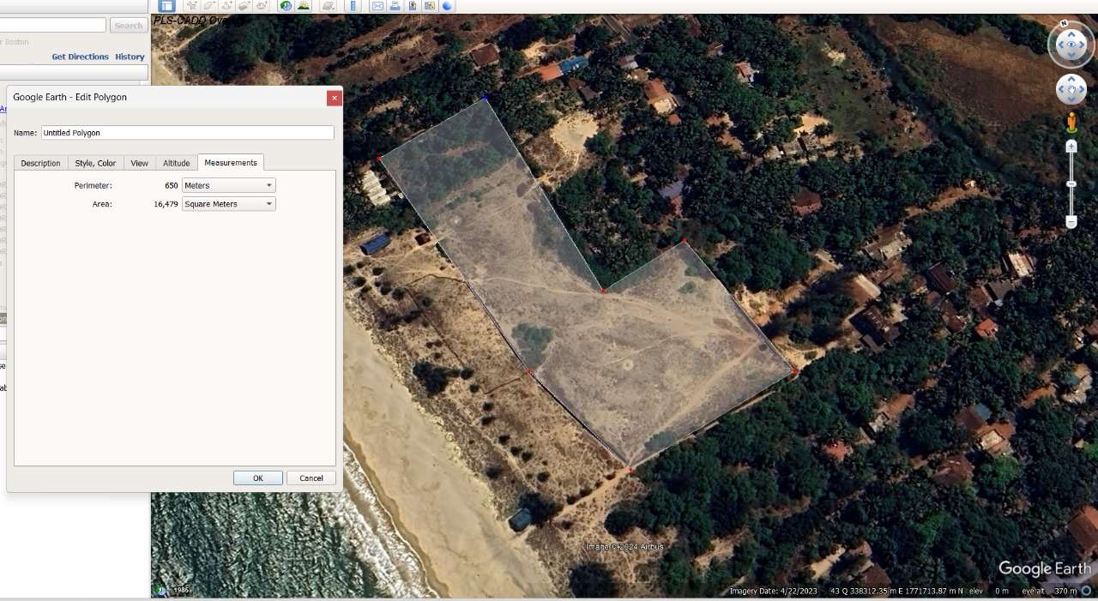The height and width of the screenshot is (601, 1098).
Task: Click the email envelope icon
Action: point(377,5)
